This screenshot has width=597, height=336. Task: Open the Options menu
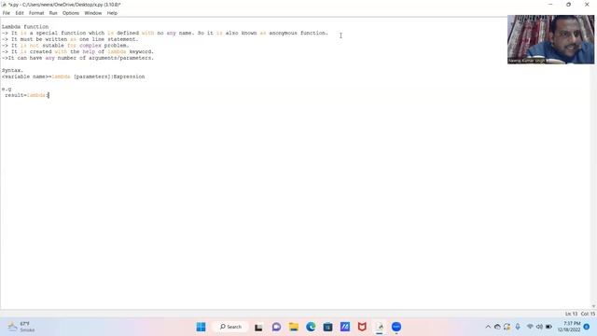click(71, 13)
